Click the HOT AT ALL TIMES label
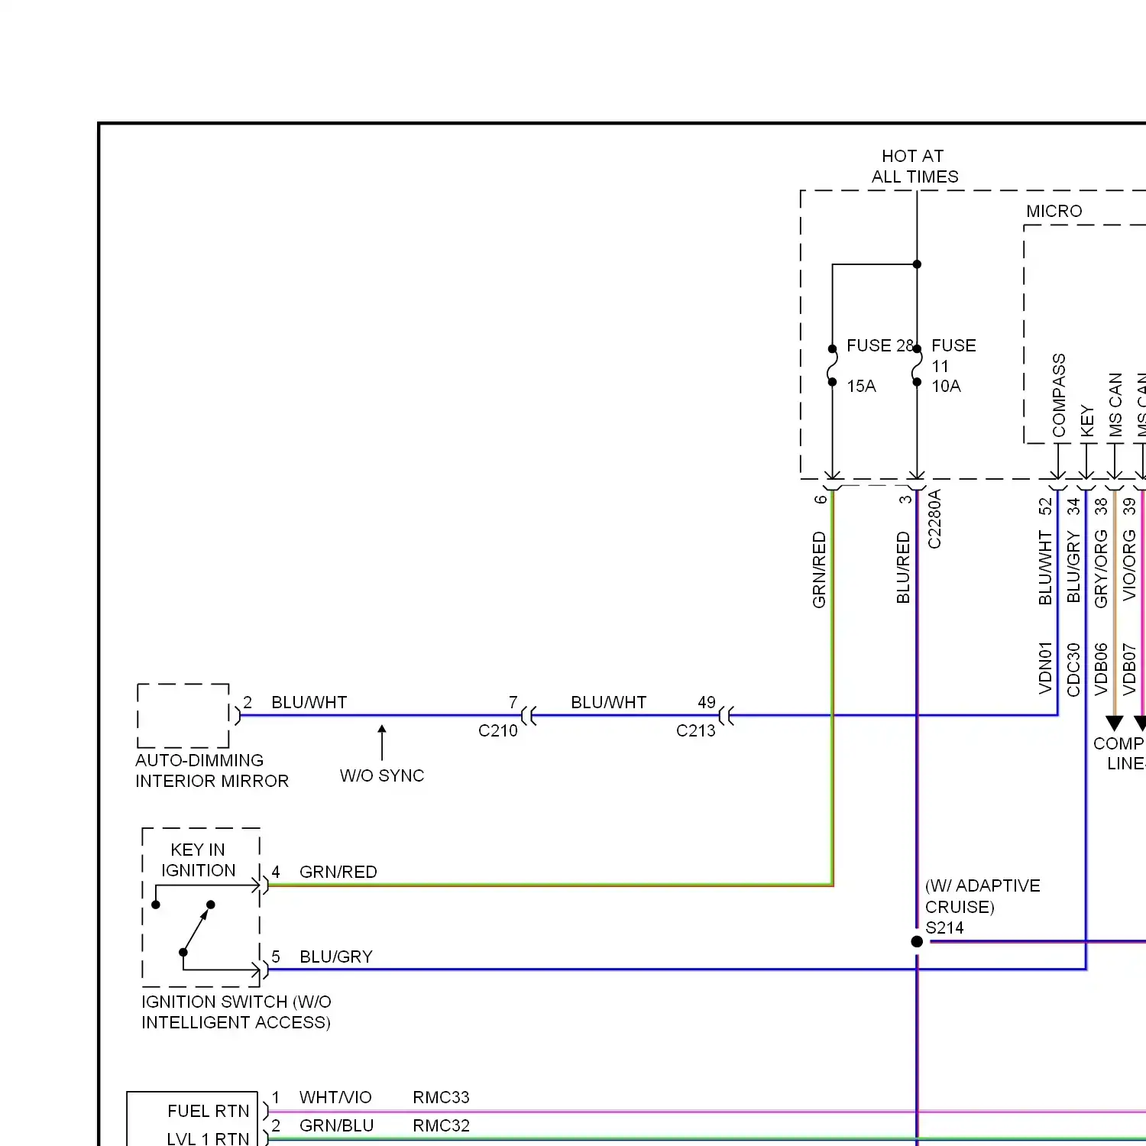Screen dimensions: 1146x1146 point(915,167)
